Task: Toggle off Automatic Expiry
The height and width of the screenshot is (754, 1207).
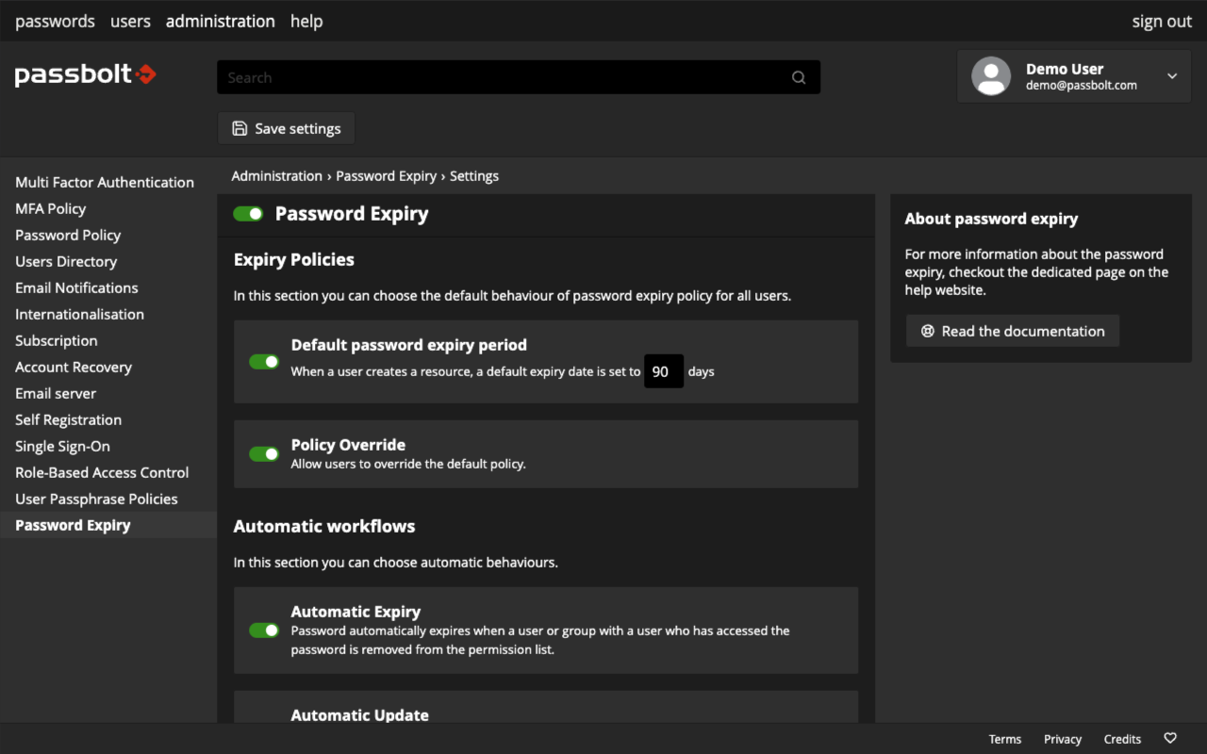Action: click(264, 630)
